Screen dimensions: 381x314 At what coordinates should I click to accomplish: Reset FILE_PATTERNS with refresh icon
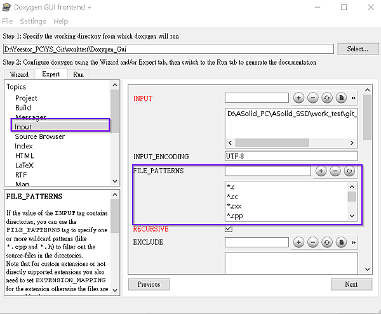point(349,171)
